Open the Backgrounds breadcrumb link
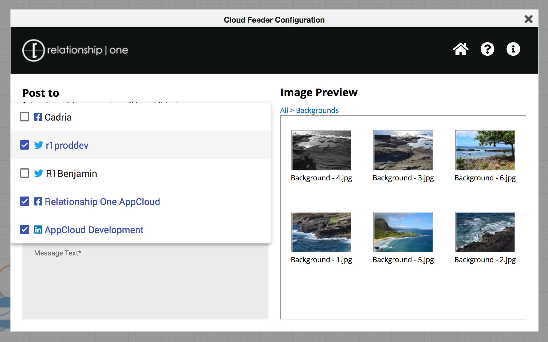Image resolution: width=548 pixels, height=342 pixels. 317,111
